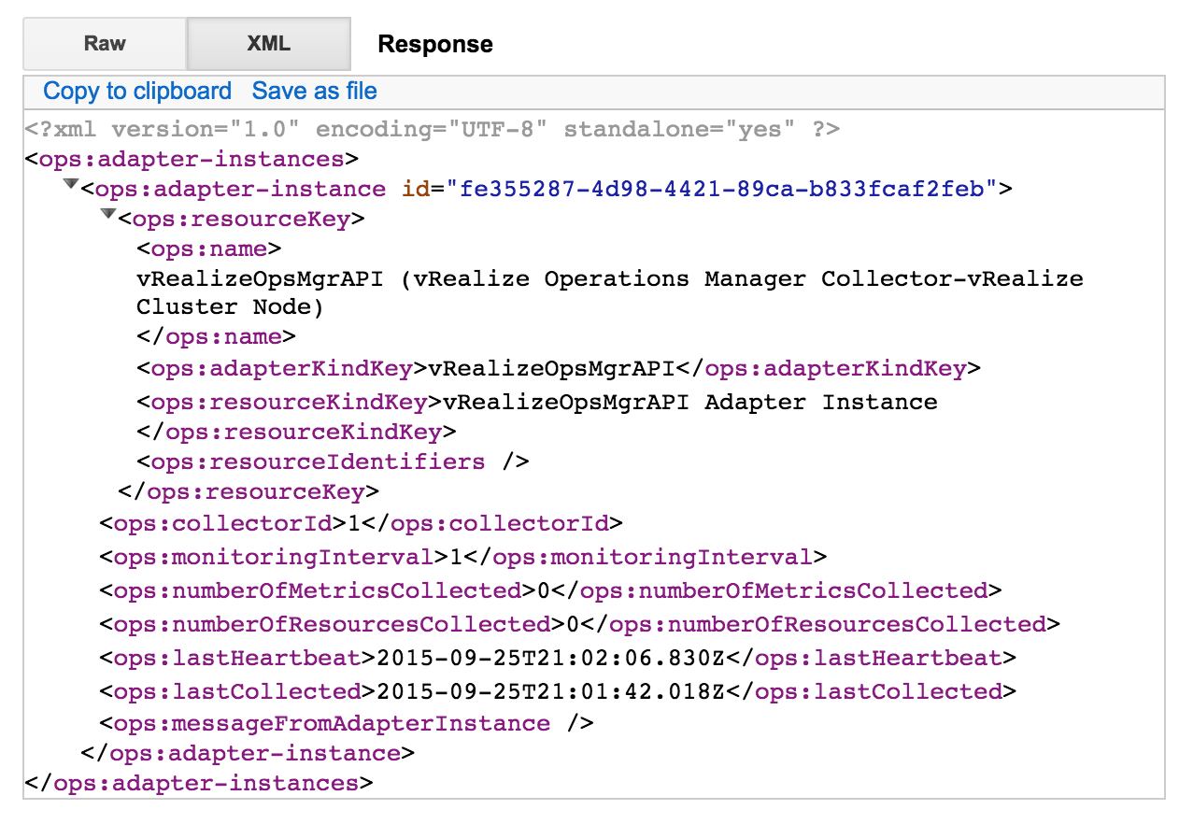Viewport: 1179px width, 824px height.
Task: Click the XML declaration line
Action: coord(432,129)
